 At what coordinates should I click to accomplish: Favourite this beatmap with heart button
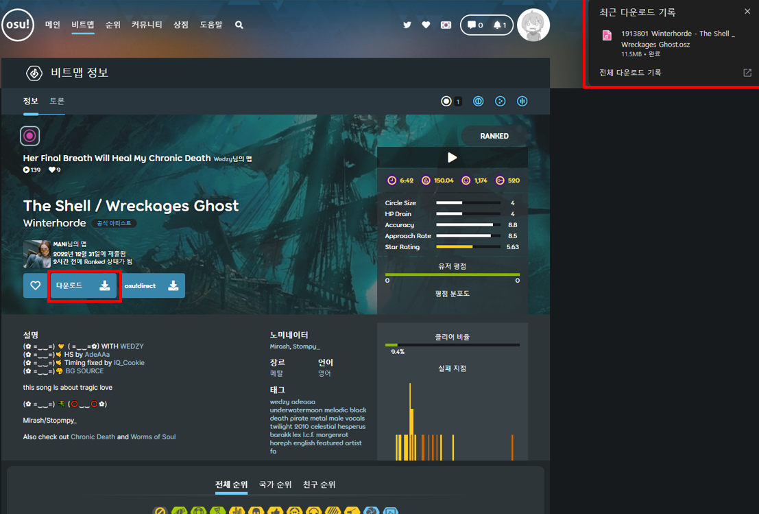pos(36,286)
